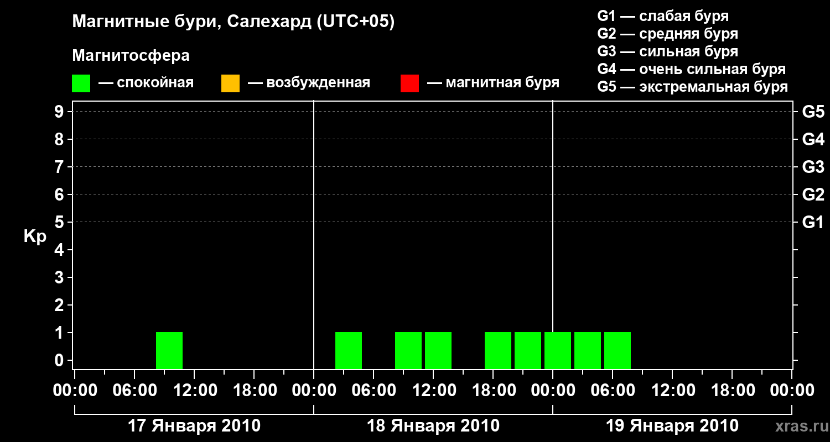Click the '12:00' time label under 17 January
The width and height of the screenshot is (830, 442).
(x=194, y=391)
